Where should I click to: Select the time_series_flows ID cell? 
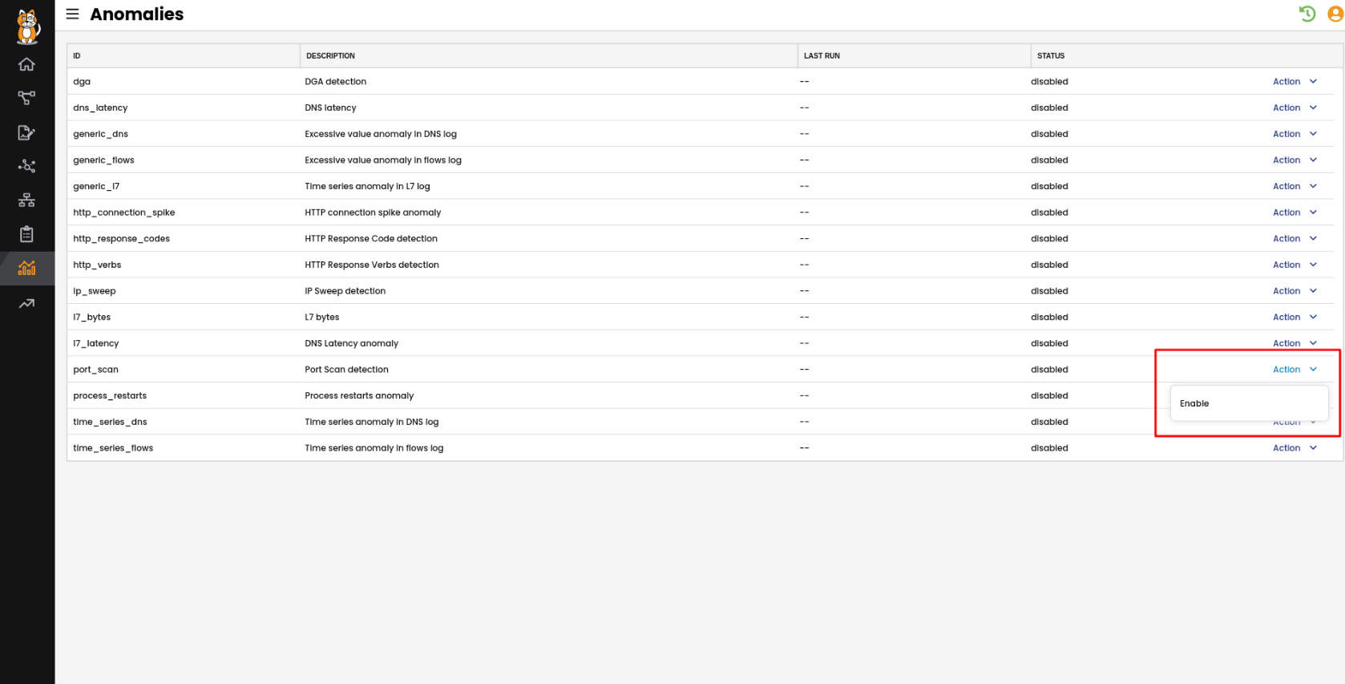(x=113, y=448)
